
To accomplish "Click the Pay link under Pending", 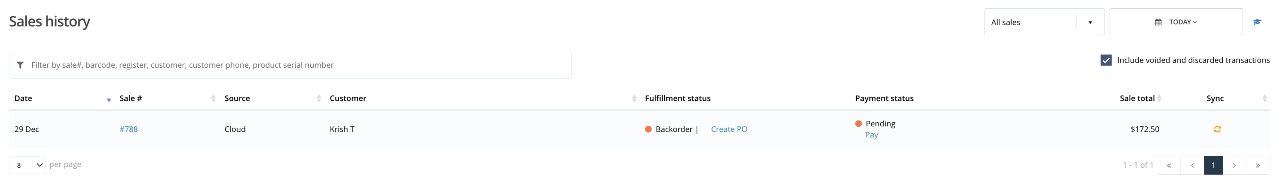I will 871,135.
